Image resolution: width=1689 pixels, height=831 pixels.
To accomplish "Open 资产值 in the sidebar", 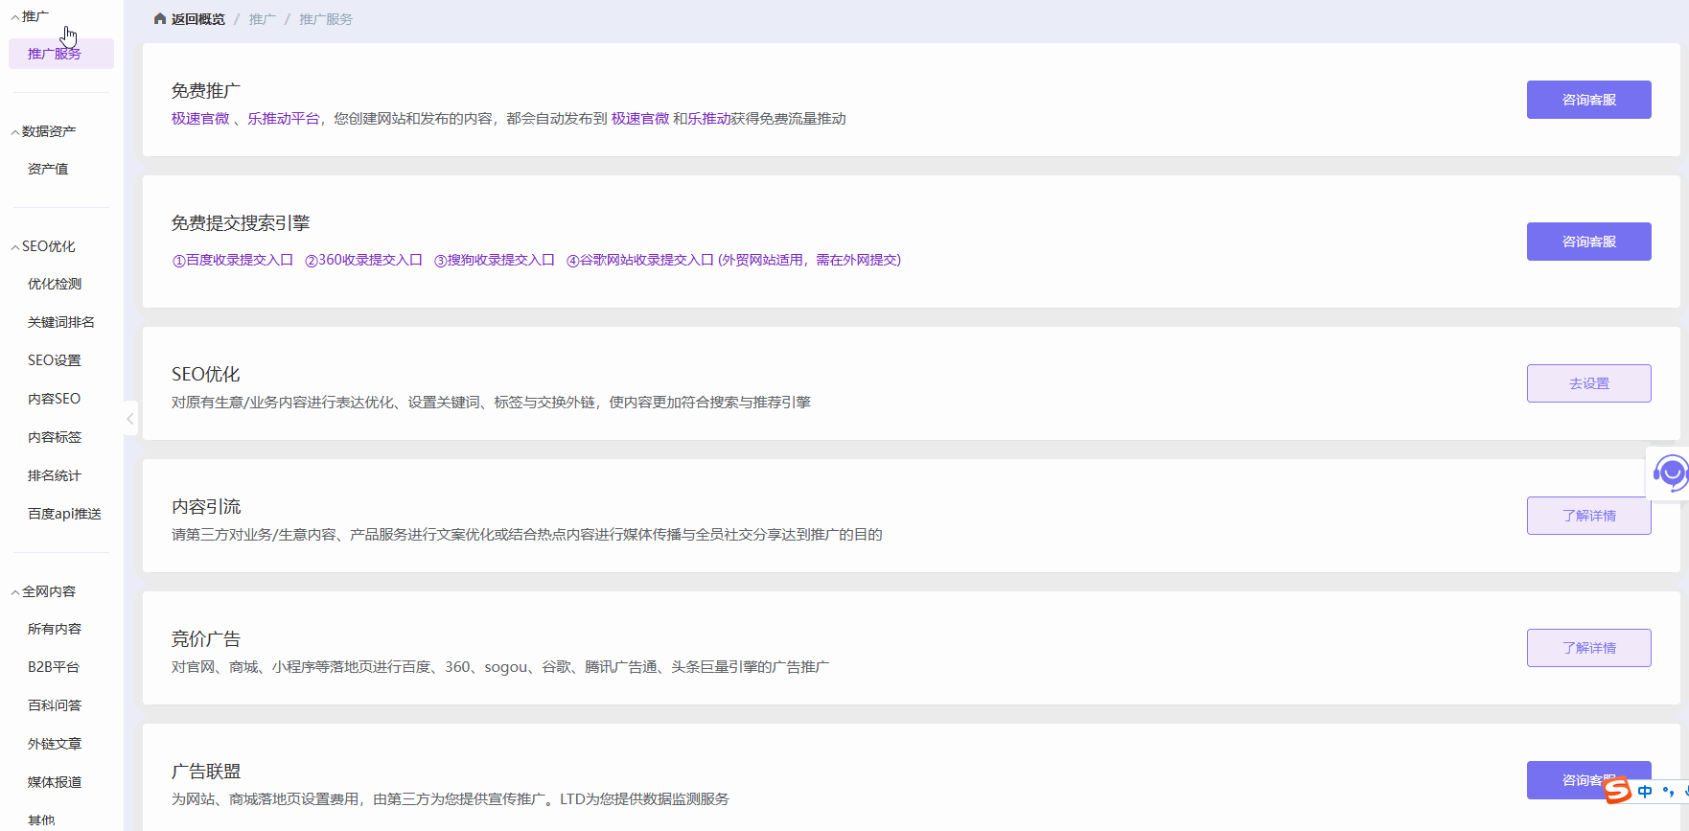I will [48, 169].
